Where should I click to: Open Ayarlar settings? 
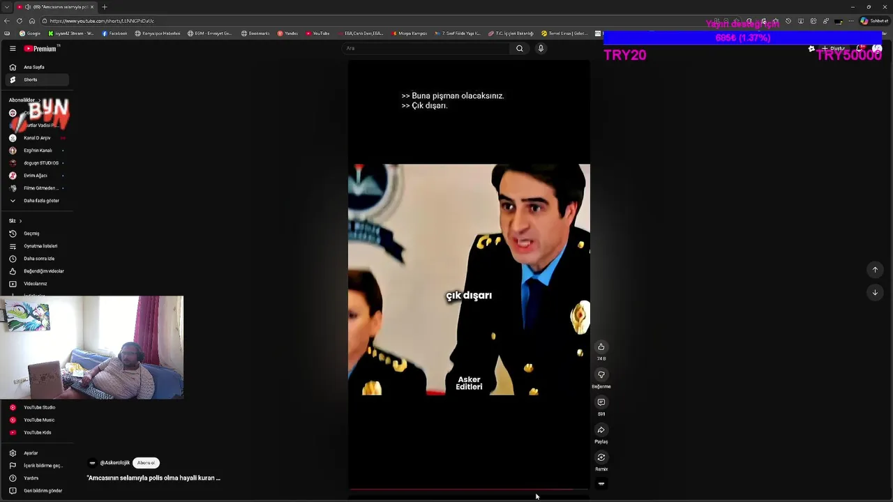pyautogui.click(x=36, y=453)
